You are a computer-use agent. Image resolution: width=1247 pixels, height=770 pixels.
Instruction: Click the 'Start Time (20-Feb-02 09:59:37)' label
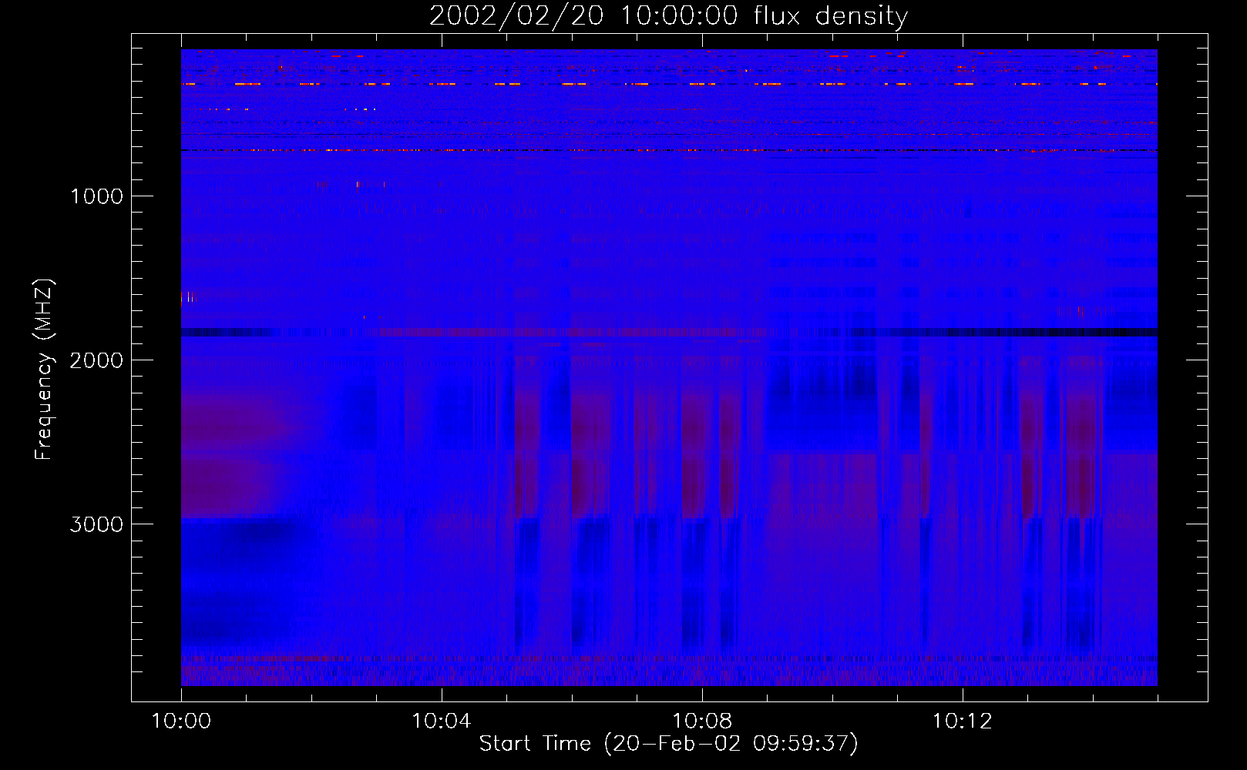click(x=668, y=744)
